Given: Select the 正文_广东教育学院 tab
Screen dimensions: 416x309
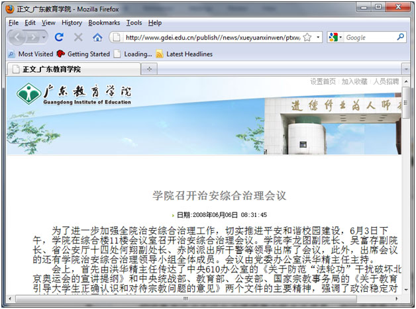Looking at the screenshot, I should pos(52,69).
